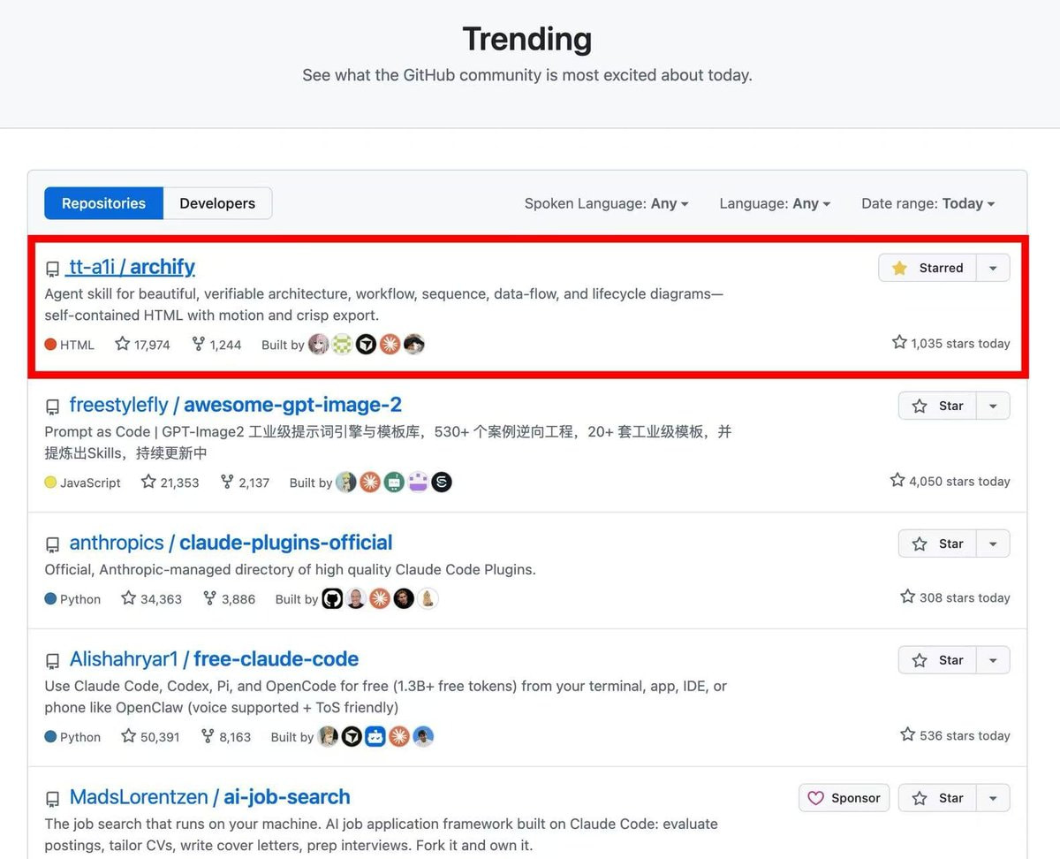This screenshot has height=859, width=1060.
Task: Click the JavaScript language color dot
Action: (50, 483)
